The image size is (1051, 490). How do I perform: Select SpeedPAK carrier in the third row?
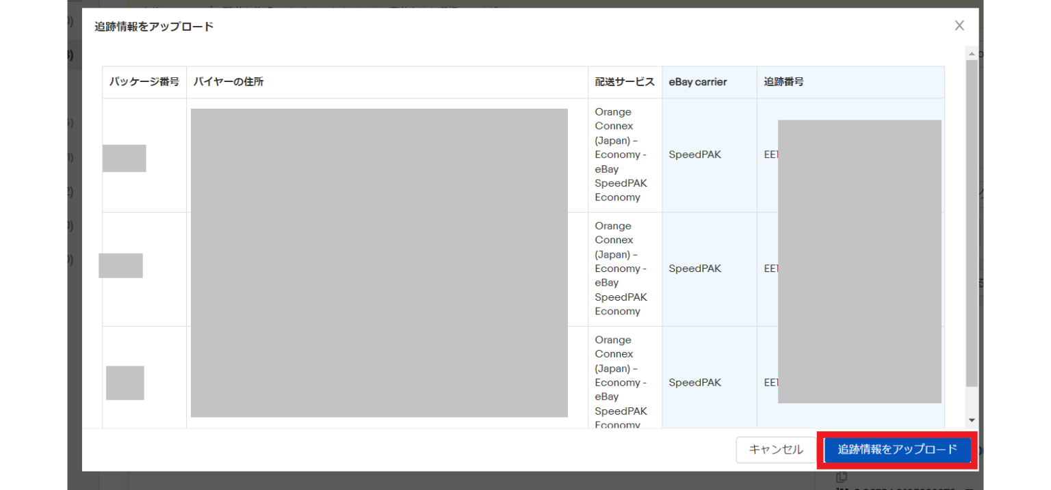click(x=695, y=383)
